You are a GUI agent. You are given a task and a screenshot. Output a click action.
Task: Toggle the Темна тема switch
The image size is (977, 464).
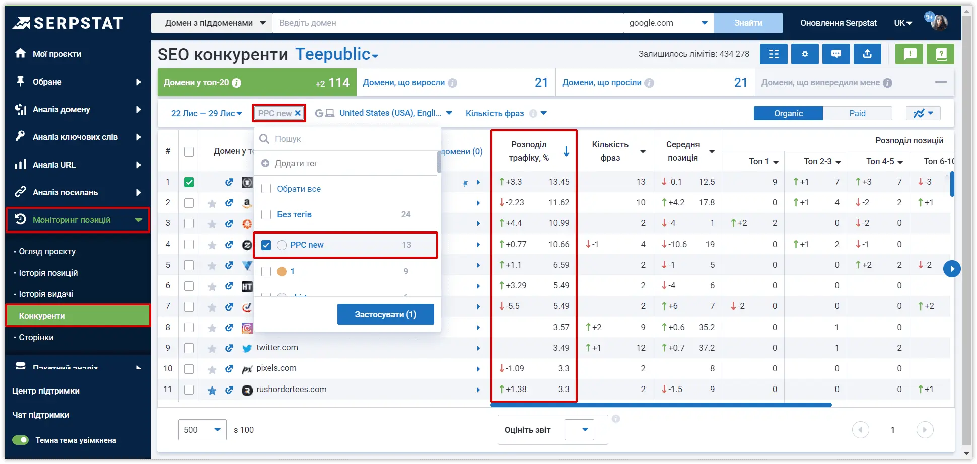(21, 440)
